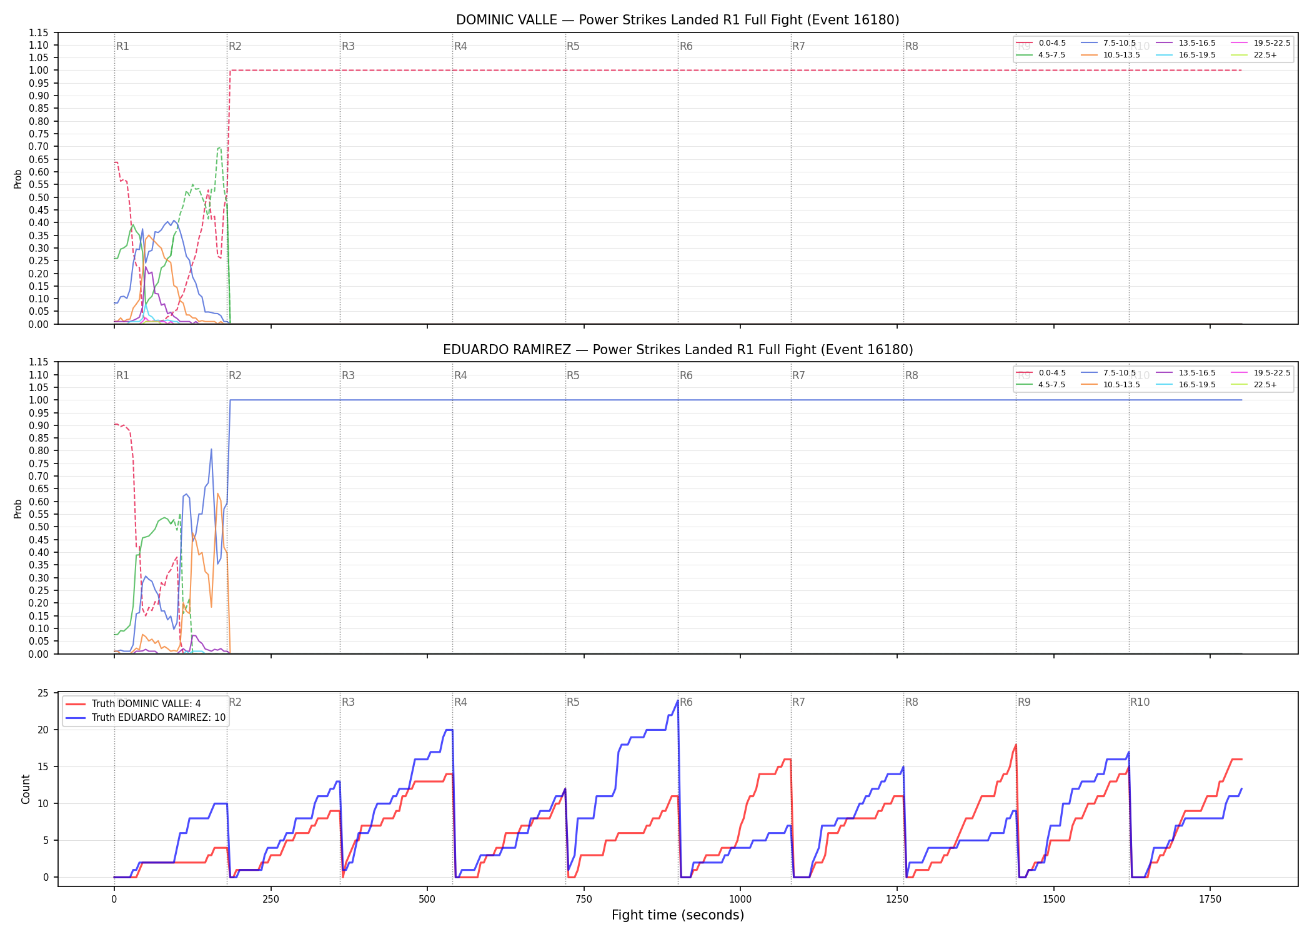Click the 25 tick label on Count axis
This screenshot has height=937, width=1312.
tap(43, 693)
